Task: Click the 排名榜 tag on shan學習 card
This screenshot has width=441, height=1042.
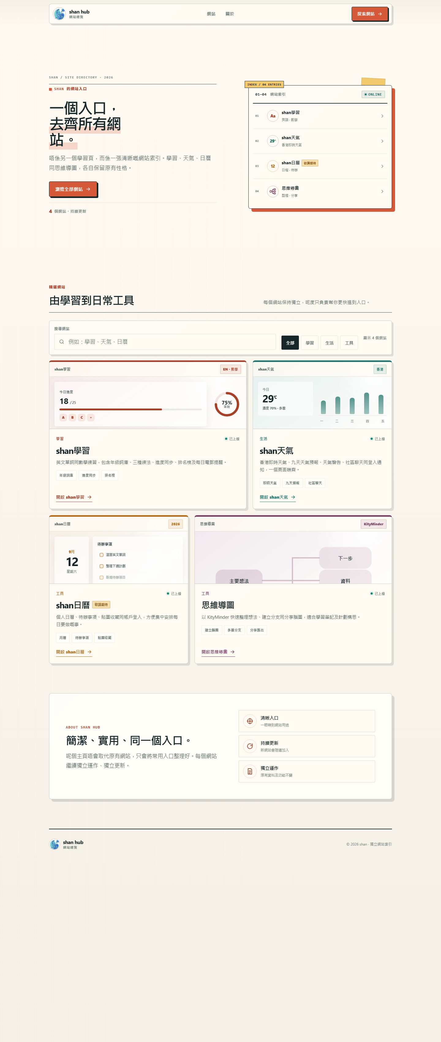Action: pos(110,475)
